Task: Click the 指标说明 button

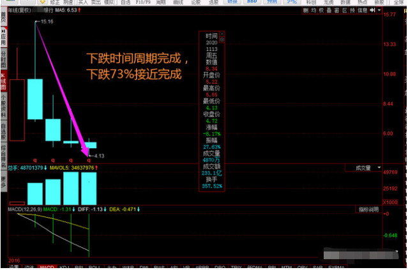Action: (368, 209)
